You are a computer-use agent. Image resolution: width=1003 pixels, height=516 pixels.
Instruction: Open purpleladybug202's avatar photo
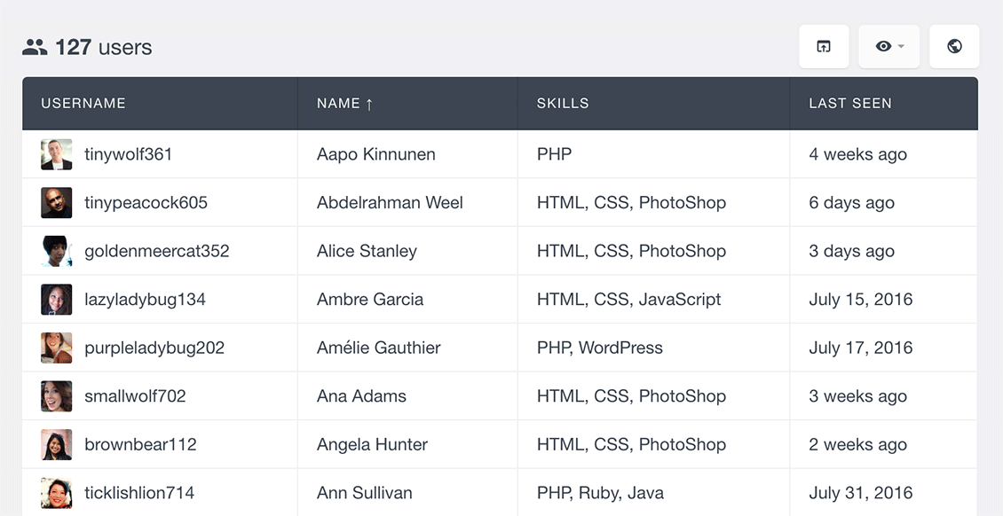(x=56, y=348)
